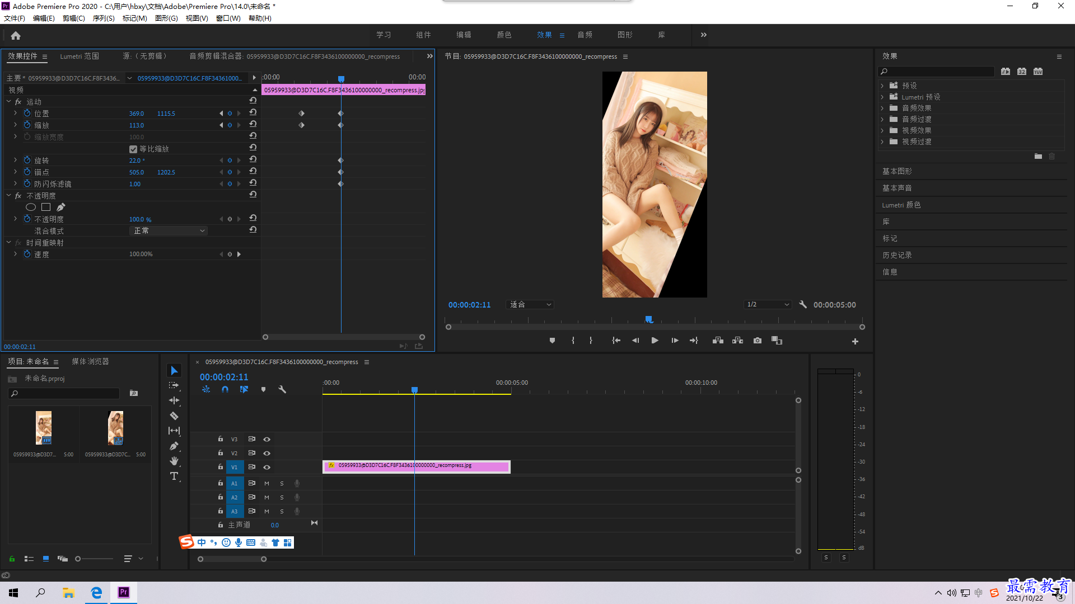
Task: Select the Type tool
Action: pyautogui.click(x=174, y=476)
